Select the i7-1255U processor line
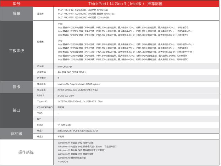Image resolution: width=221 pixels, height=166 pixels. coord(123,48)
